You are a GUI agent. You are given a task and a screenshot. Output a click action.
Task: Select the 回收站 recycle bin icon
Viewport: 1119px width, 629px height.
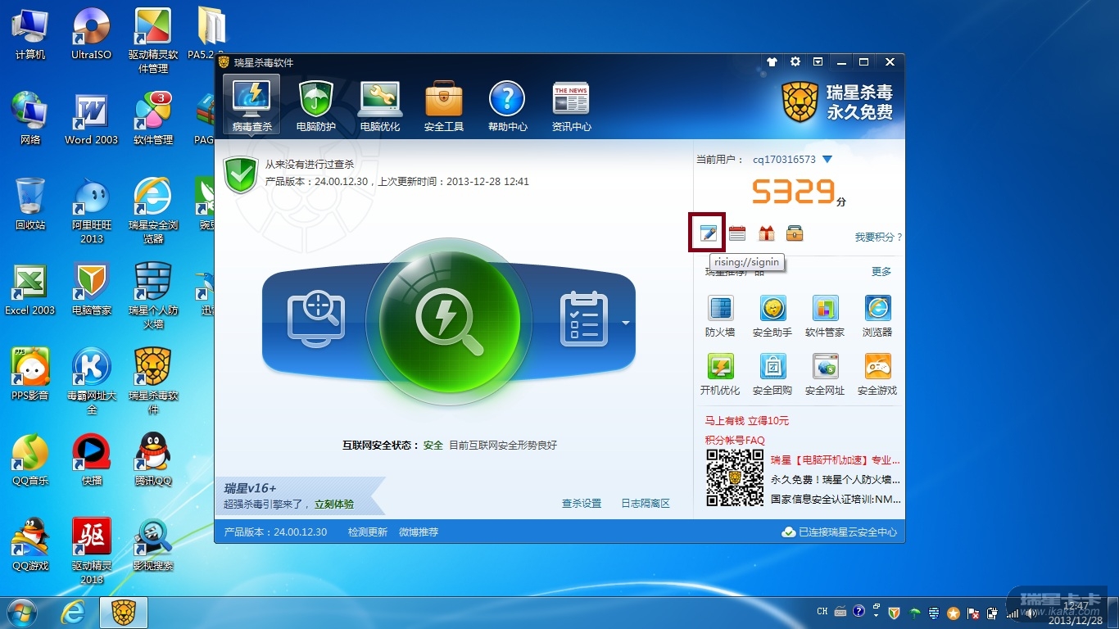pyautogui.click(x=30, y=205)
